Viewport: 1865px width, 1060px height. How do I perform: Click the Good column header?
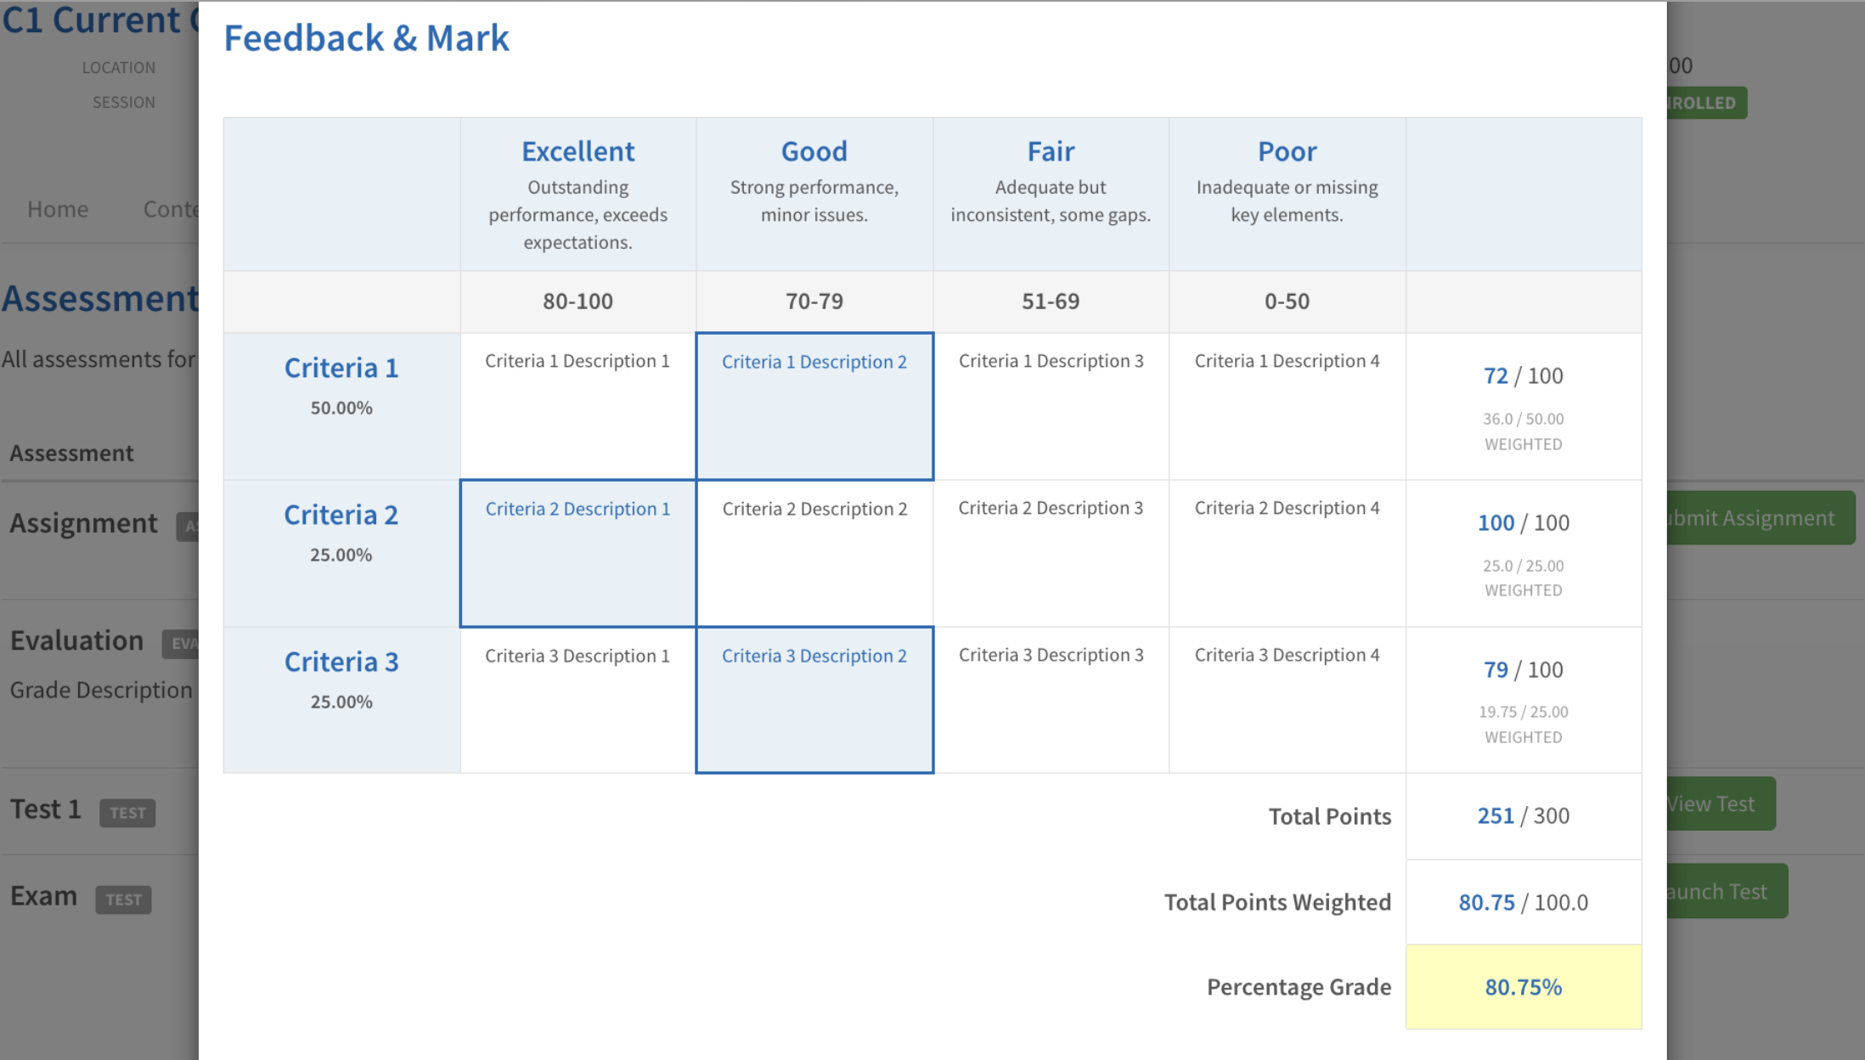coord(814,152)
